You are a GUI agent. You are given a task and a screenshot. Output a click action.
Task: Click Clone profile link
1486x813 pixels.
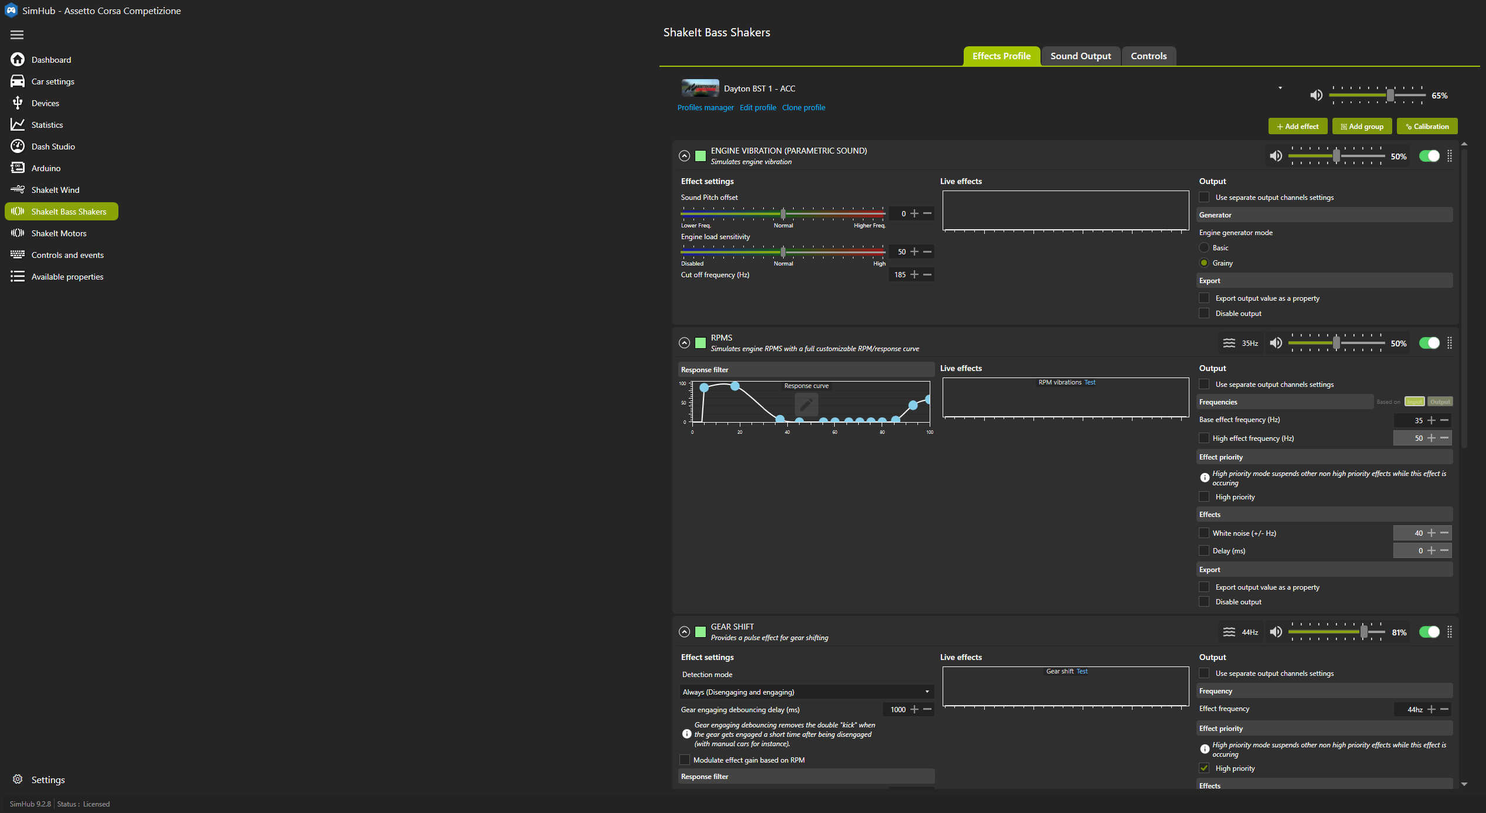(x=803, y=107)
